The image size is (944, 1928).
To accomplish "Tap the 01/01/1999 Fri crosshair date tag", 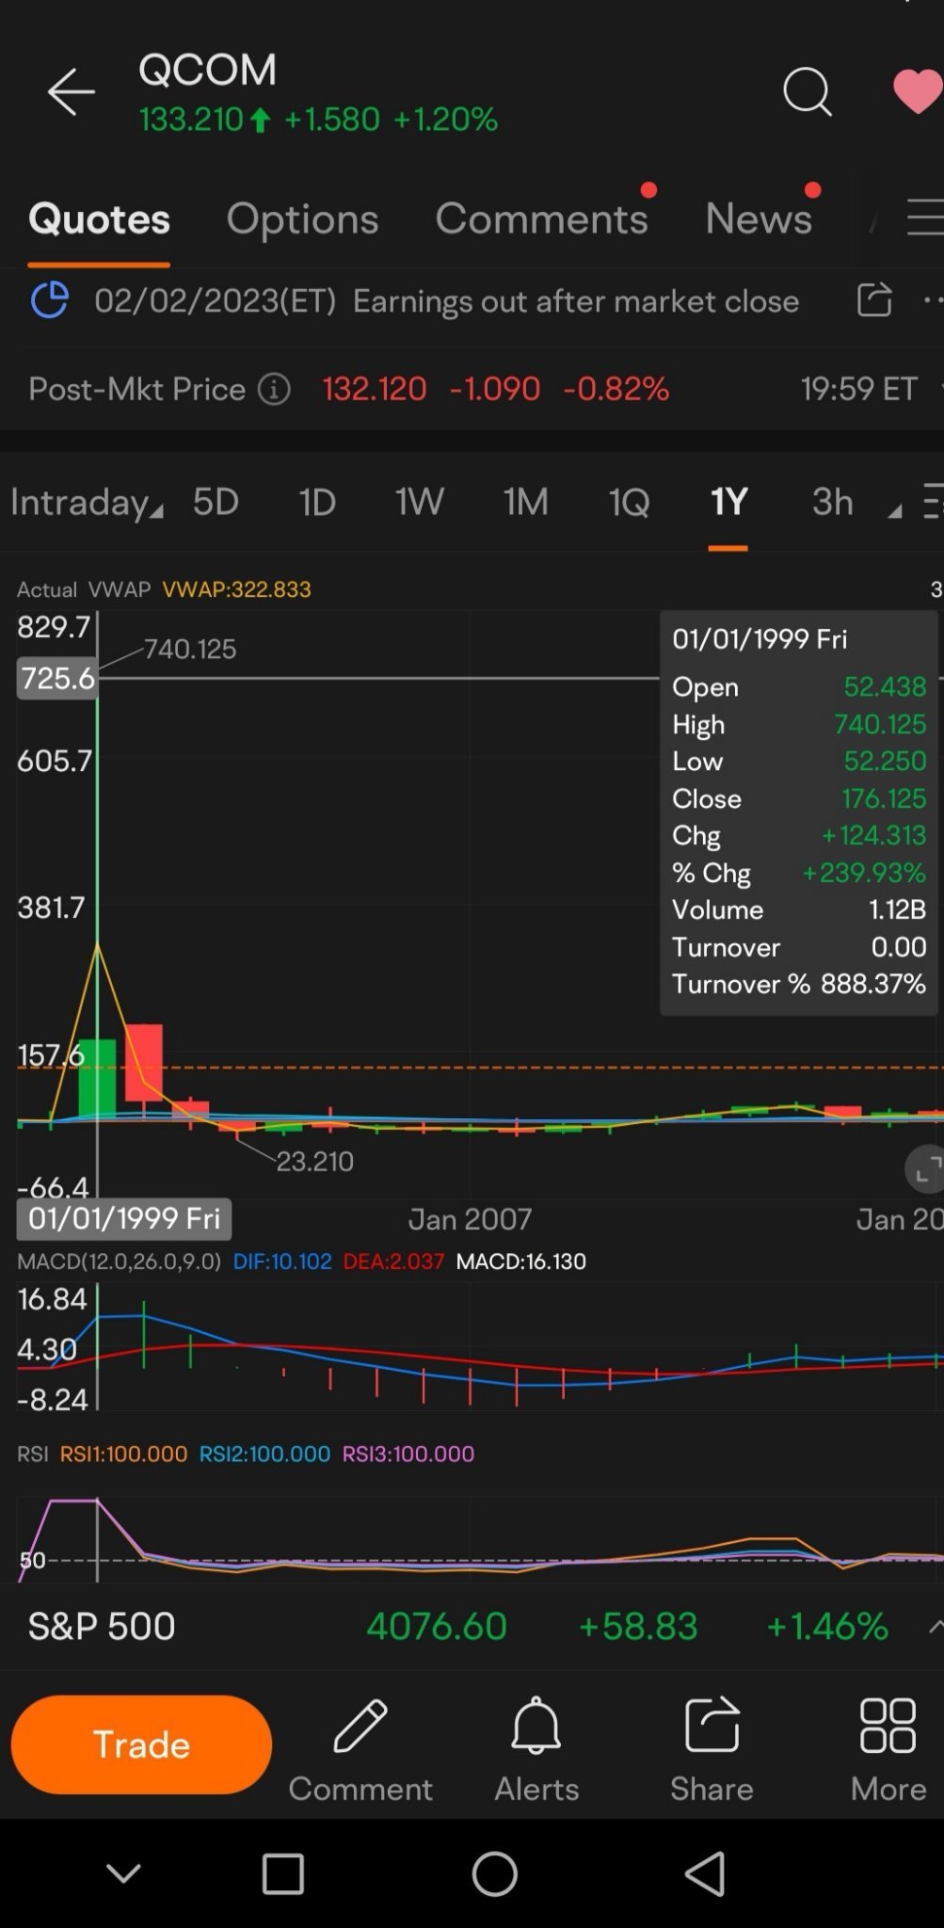I will 124,1218.
